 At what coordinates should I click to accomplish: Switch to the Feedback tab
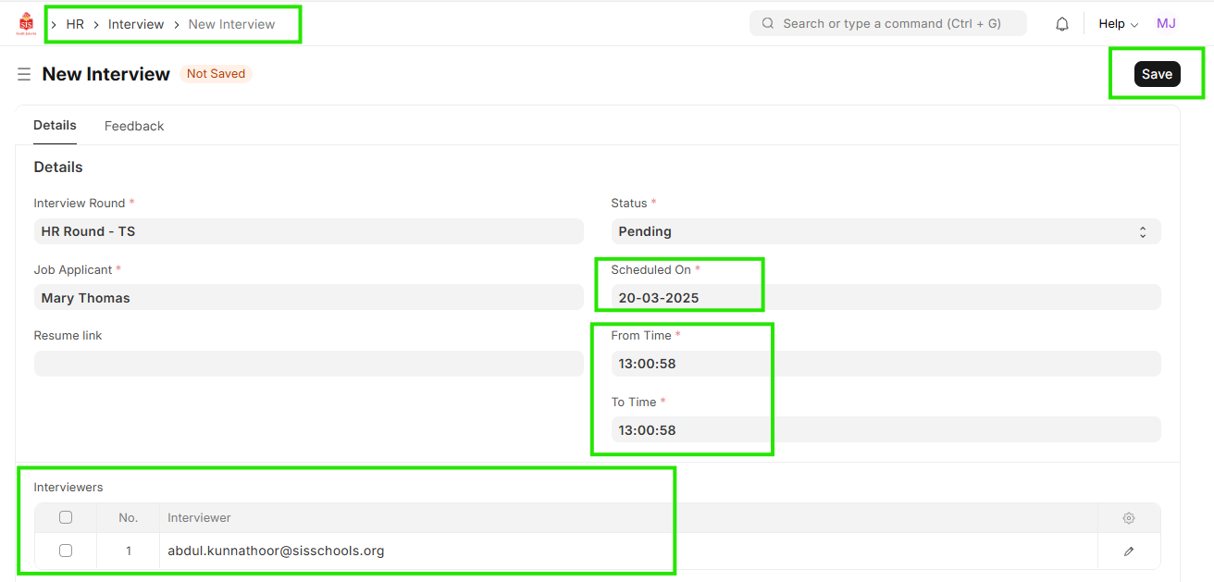pos(134,126)
